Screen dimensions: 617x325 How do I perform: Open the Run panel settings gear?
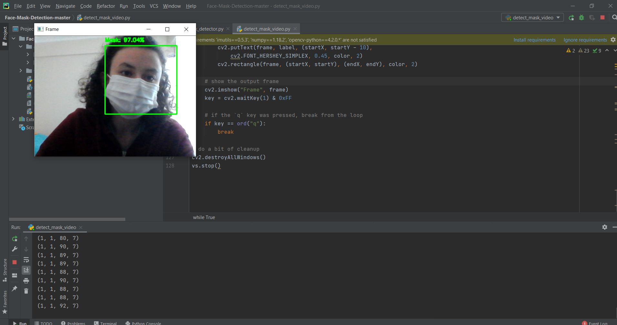[605, 227]
